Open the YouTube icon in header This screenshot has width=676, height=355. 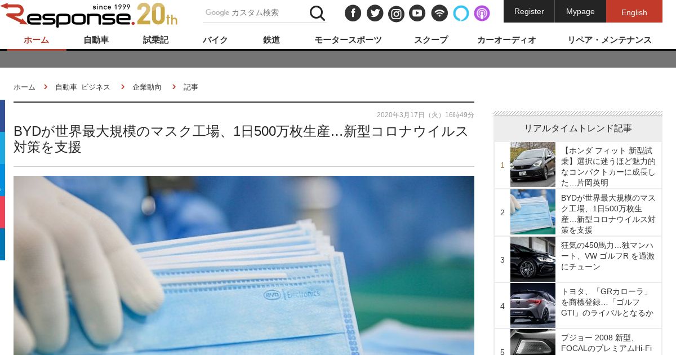[417, 13]
